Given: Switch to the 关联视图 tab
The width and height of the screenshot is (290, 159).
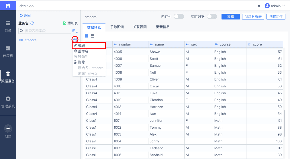Looking at the screenshot, I should coord(140,27).
